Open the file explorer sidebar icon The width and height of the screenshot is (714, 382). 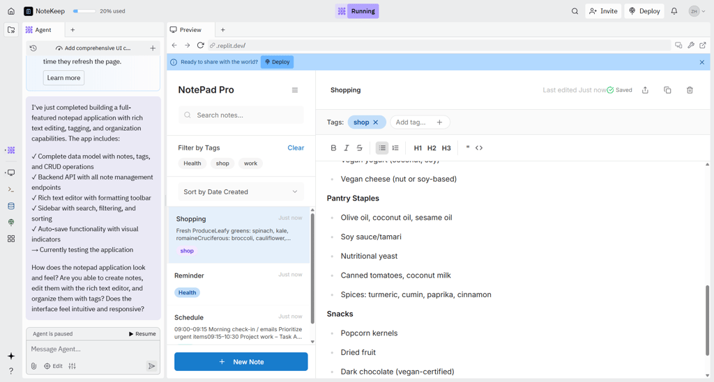[11, 30]
